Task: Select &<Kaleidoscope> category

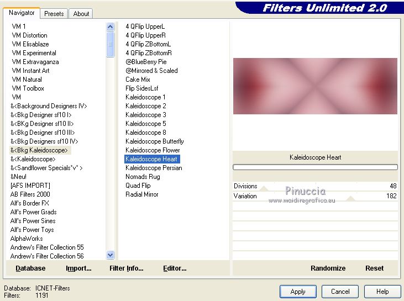Action: coord(33,159)
